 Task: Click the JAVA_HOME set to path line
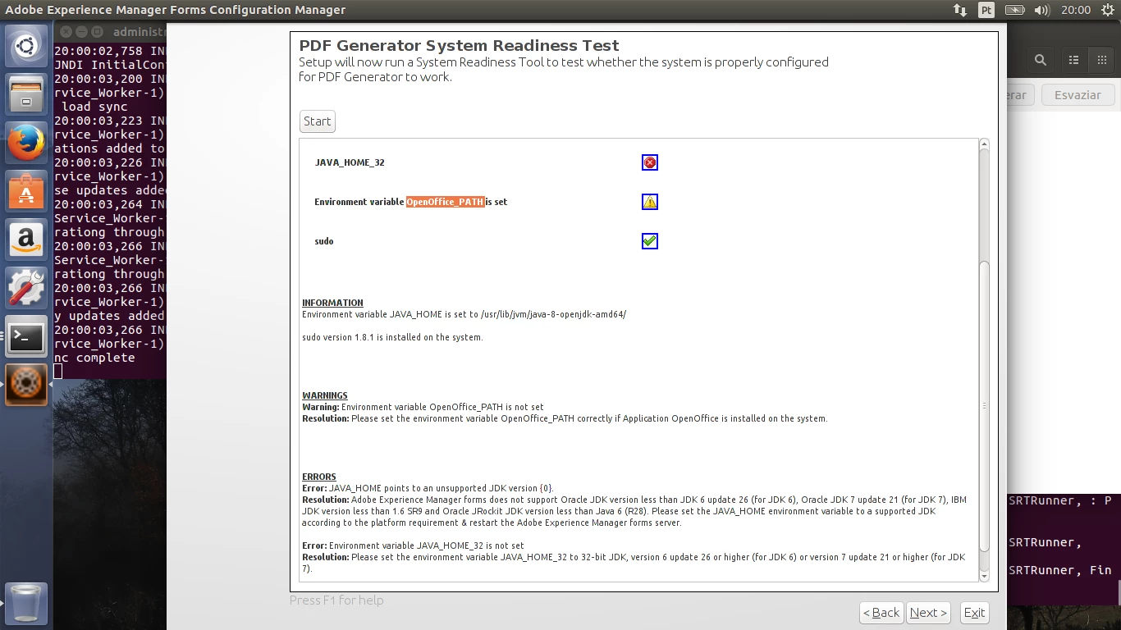click(464, 314)
